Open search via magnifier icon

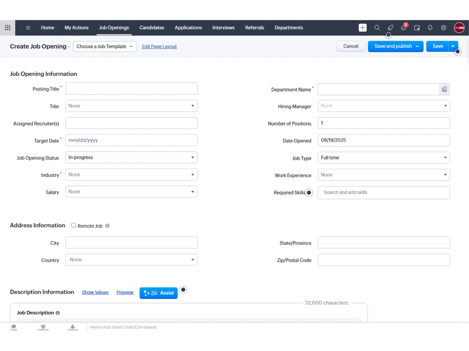(x=377, y=28)
